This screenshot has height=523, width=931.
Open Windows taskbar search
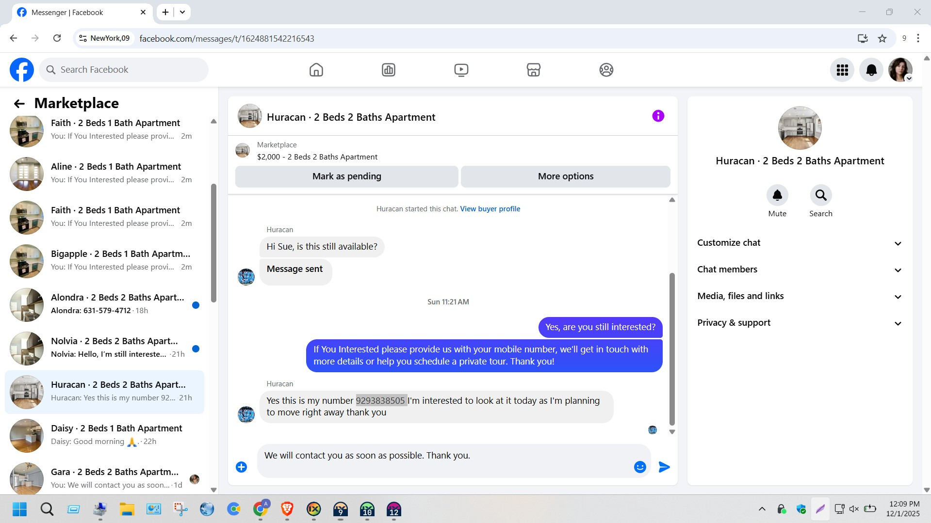[47, 509]
